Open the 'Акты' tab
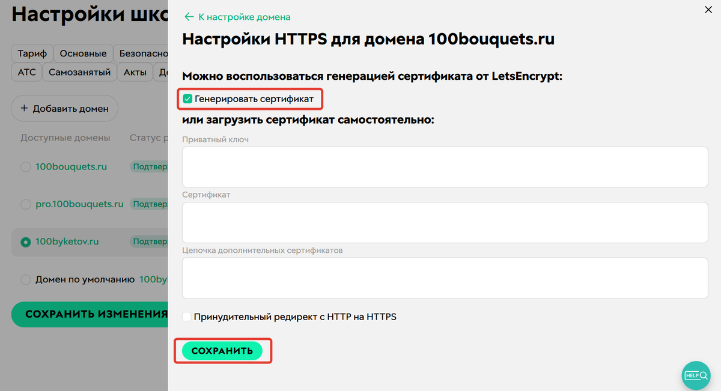The image size is (721, 391). click(x=135, y=72)
